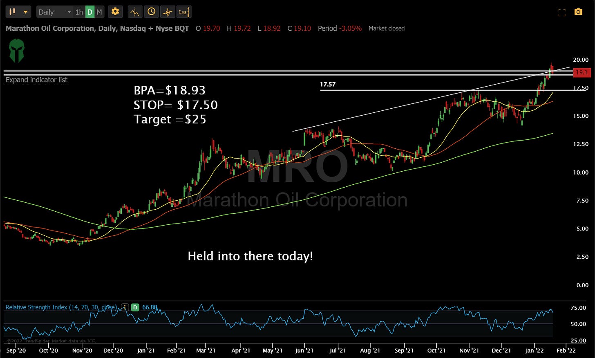This screenshot has width=595, height=358.
Task: Click the 20.00 price axis label
Action: pyautogui.click(x=581, y=60)
